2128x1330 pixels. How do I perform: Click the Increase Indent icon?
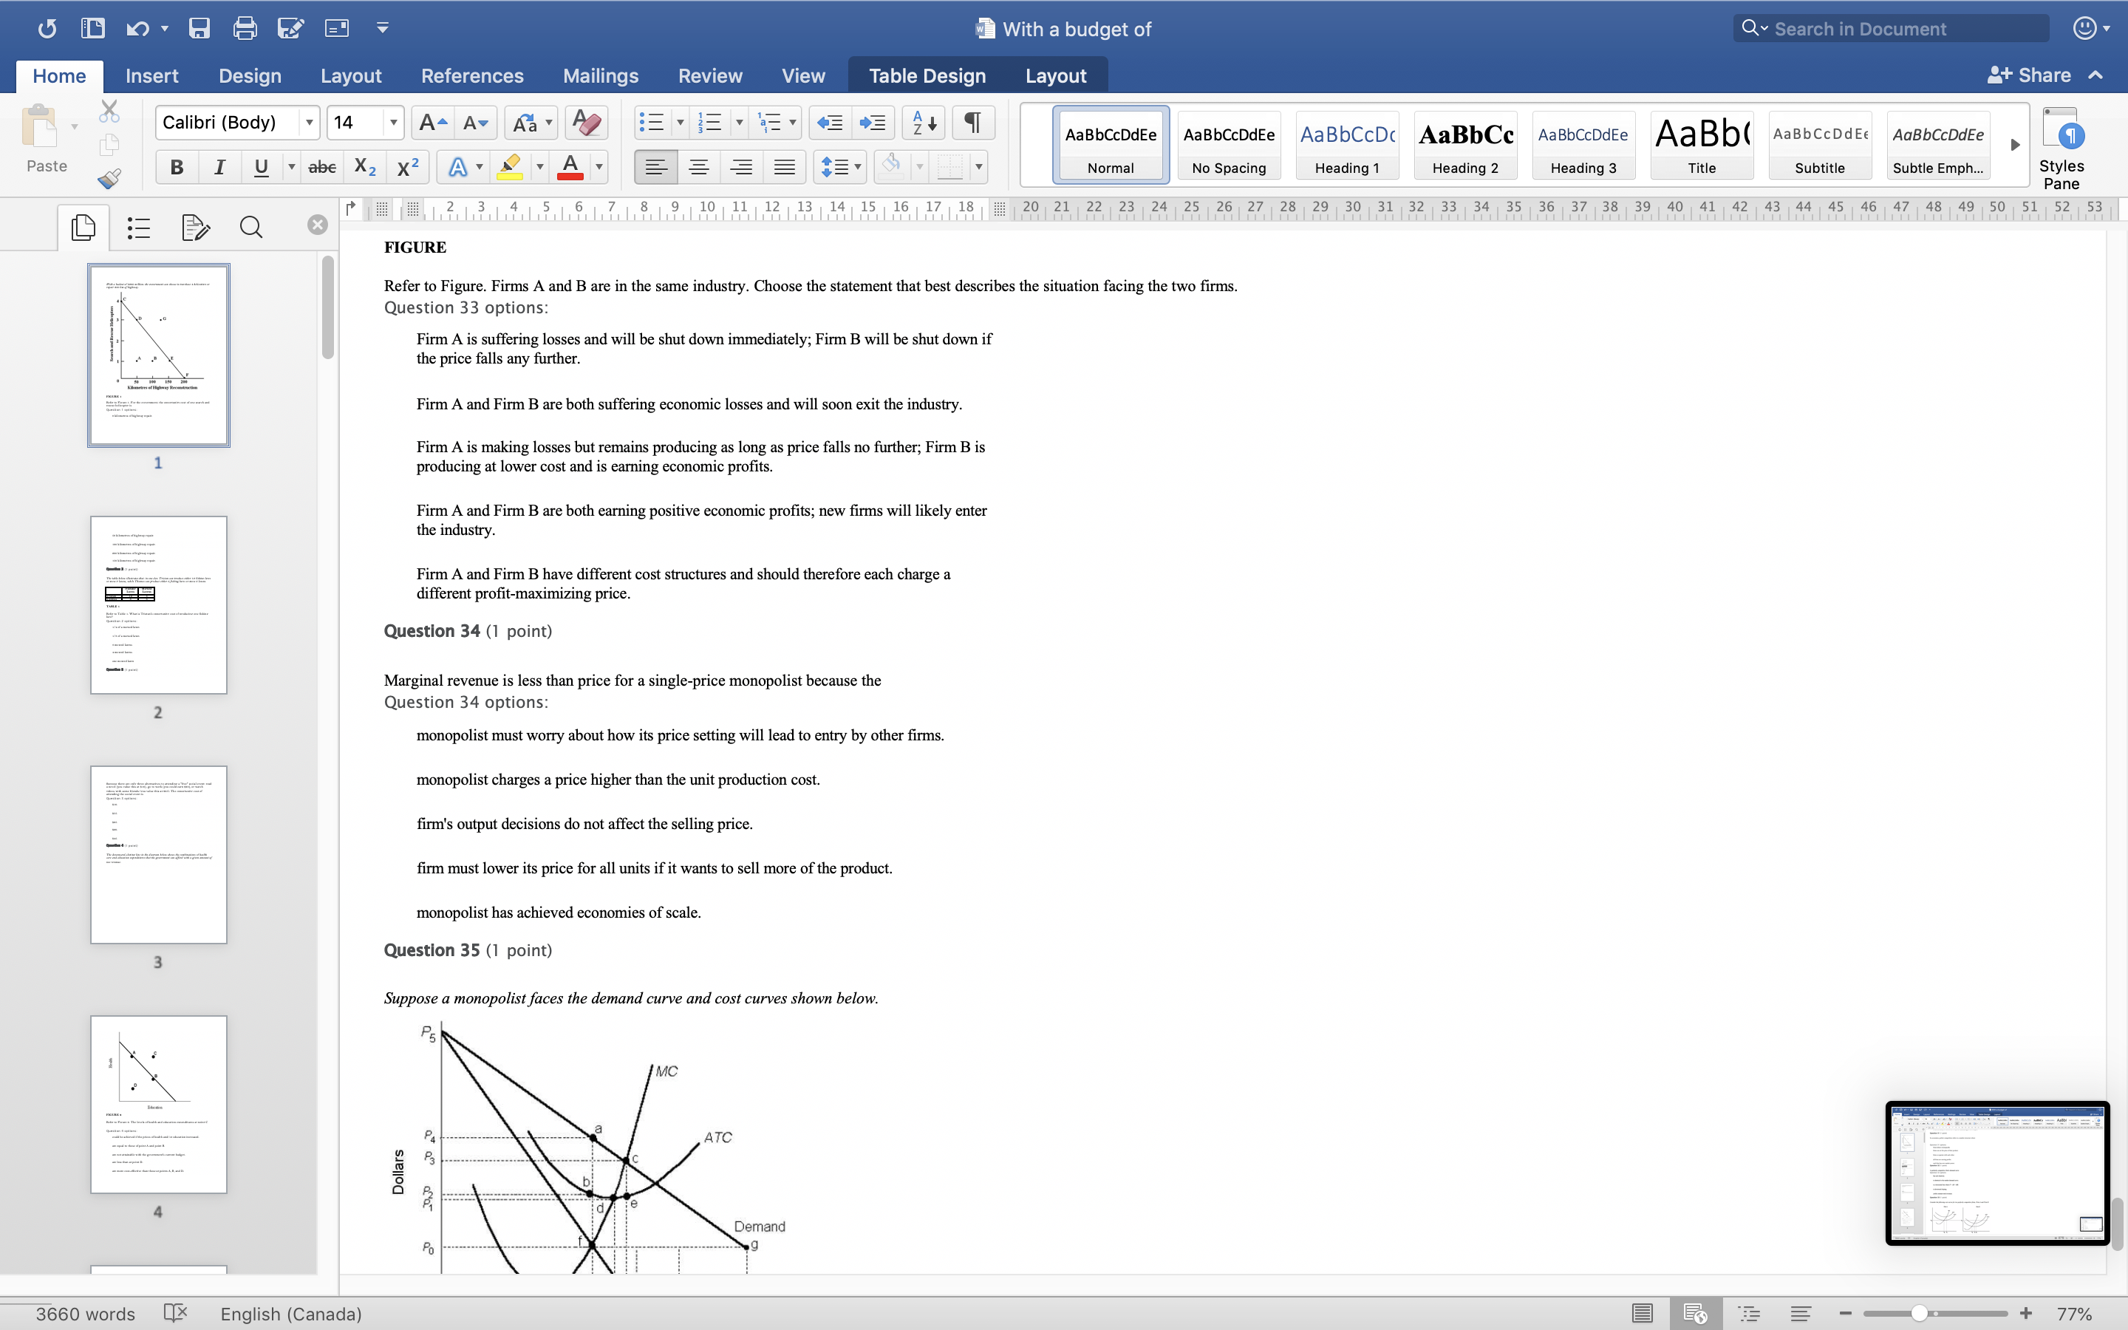[x=873, y=122]
